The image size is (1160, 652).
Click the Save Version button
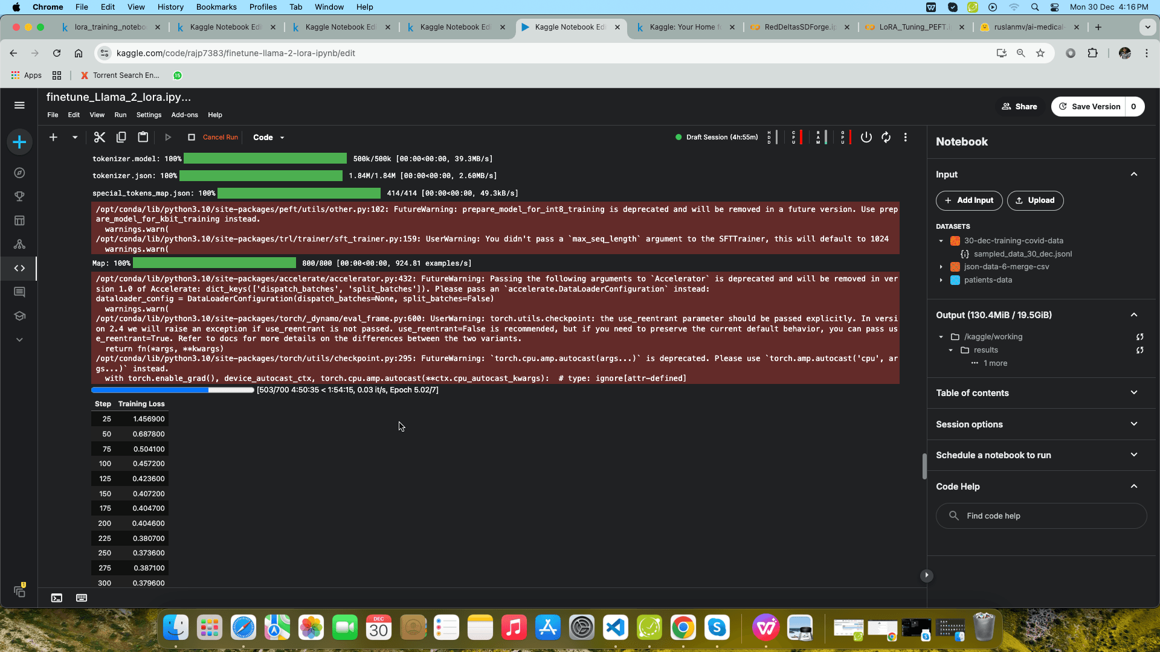1095,107
